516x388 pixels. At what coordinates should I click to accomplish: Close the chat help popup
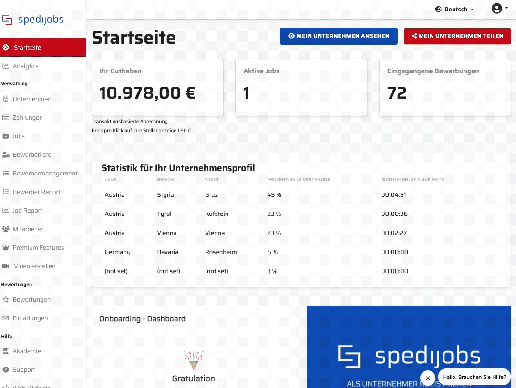(428, 378)
